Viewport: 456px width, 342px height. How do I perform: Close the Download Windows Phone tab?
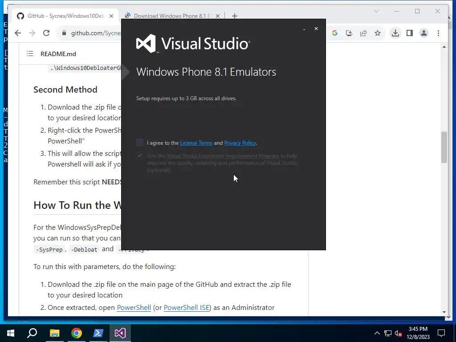click(217, 16)
